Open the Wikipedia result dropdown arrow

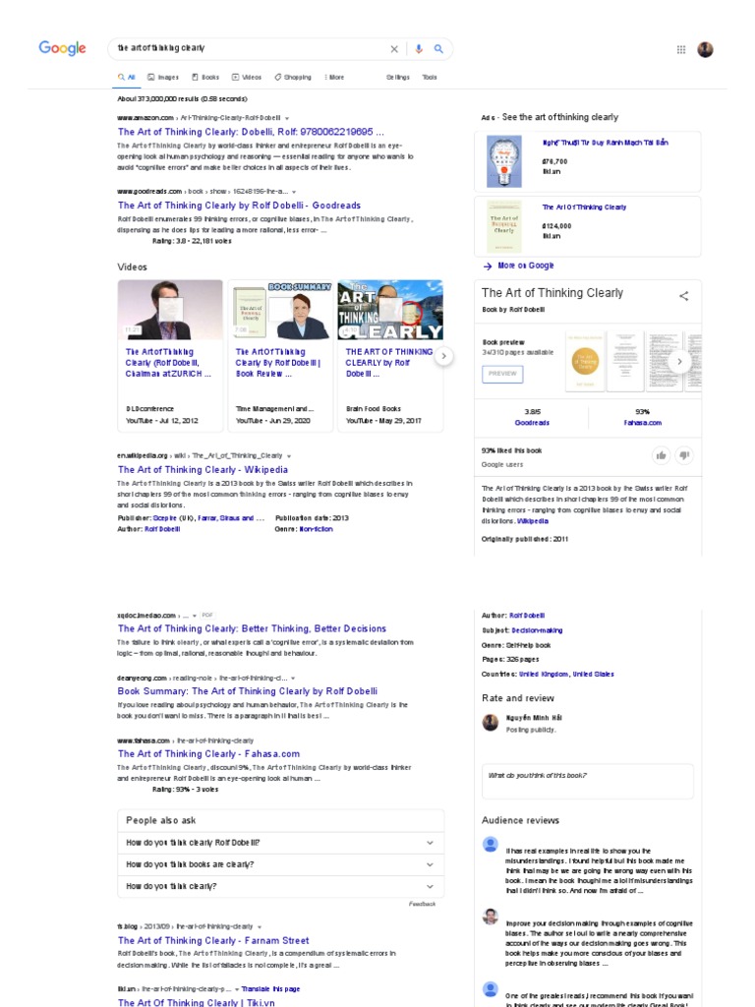click(289, 456)
